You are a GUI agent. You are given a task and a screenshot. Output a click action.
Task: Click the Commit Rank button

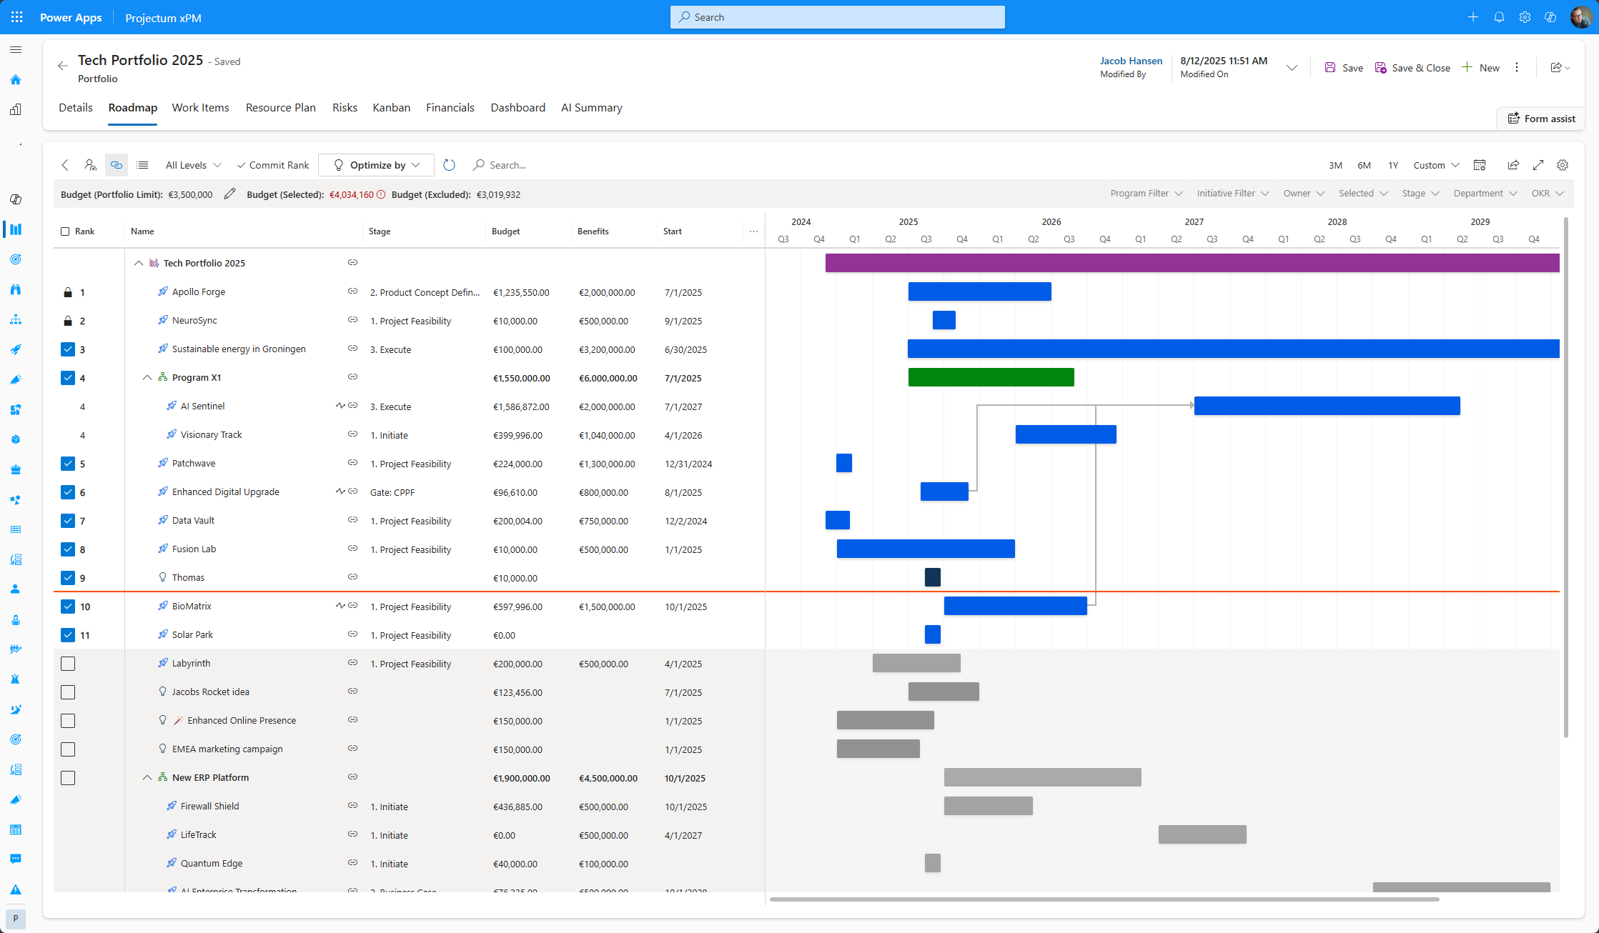pos(272,165)
